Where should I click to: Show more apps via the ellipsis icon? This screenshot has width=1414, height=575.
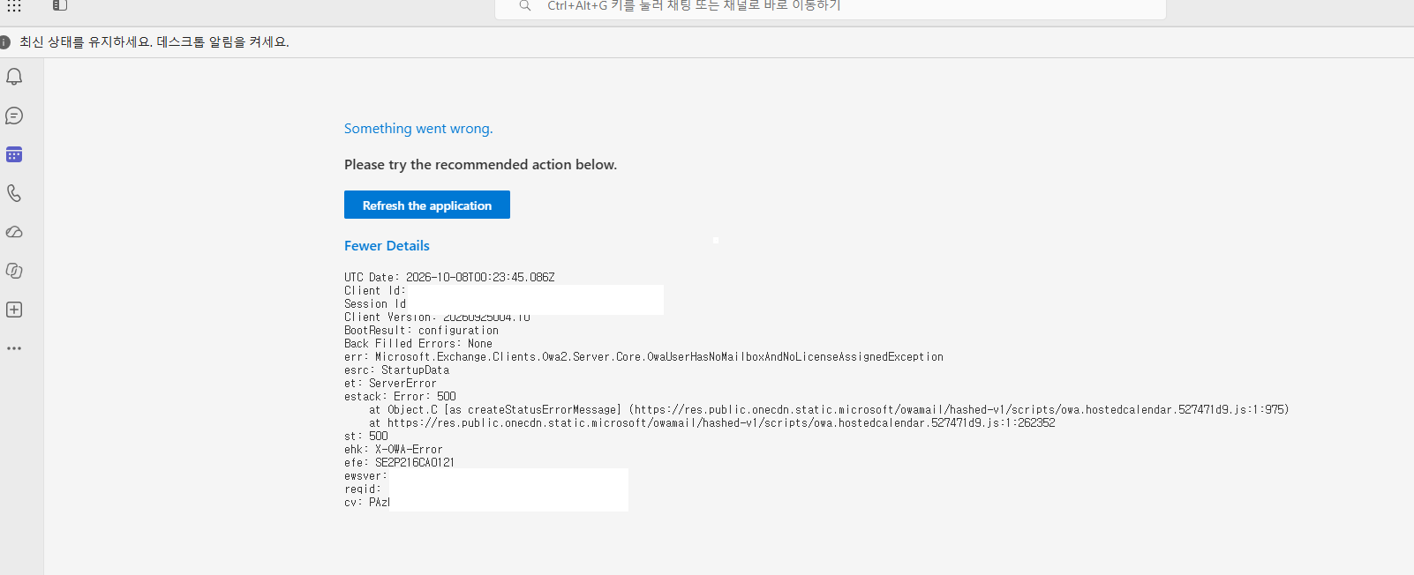[14, 348]
